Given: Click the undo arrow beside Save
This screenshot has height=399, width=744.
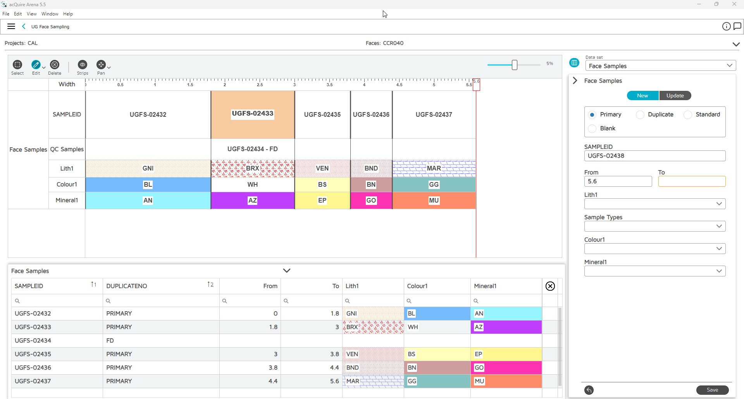Looking at the screenshot, I should [589, 390].
